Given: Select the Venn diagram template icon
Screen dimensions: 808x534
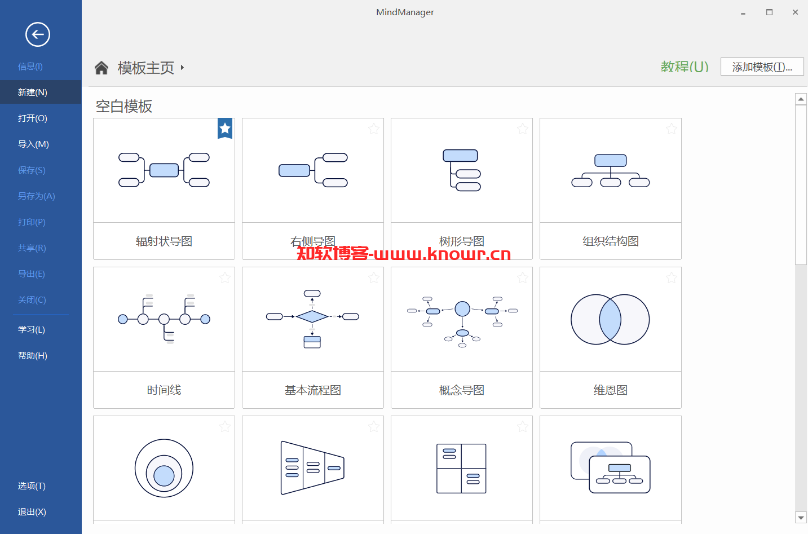Looking at the screenshot, I should tap(611, 319).
